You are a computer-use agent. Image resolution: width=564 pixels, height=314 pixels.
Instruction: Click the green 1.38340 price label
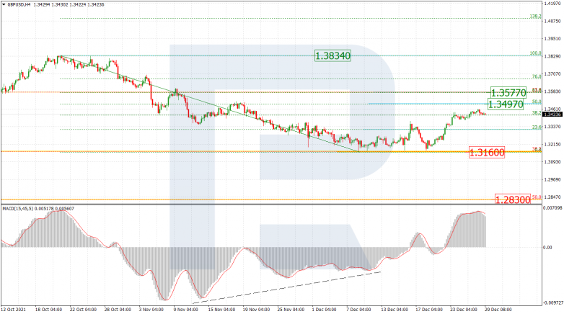tap(332, 55)
